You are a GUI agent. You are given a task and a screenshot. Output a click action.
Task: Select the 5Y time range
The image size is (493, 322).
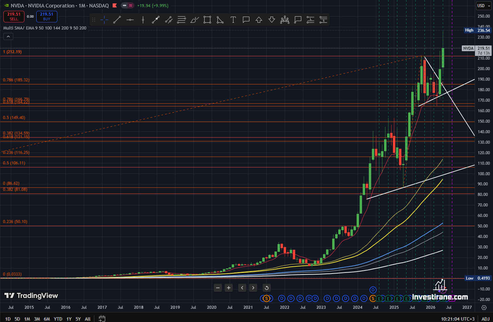[78, 319]
